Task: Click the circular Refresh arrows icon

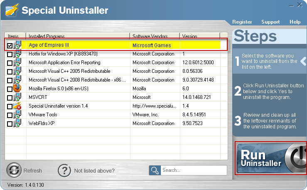Action: pyautogui.click(x=14, y=170)
